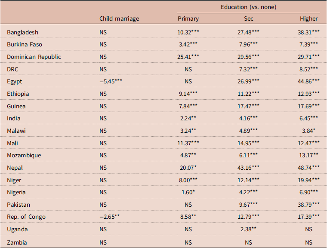Select Niger's primary value 8.00

coord(188,180)
